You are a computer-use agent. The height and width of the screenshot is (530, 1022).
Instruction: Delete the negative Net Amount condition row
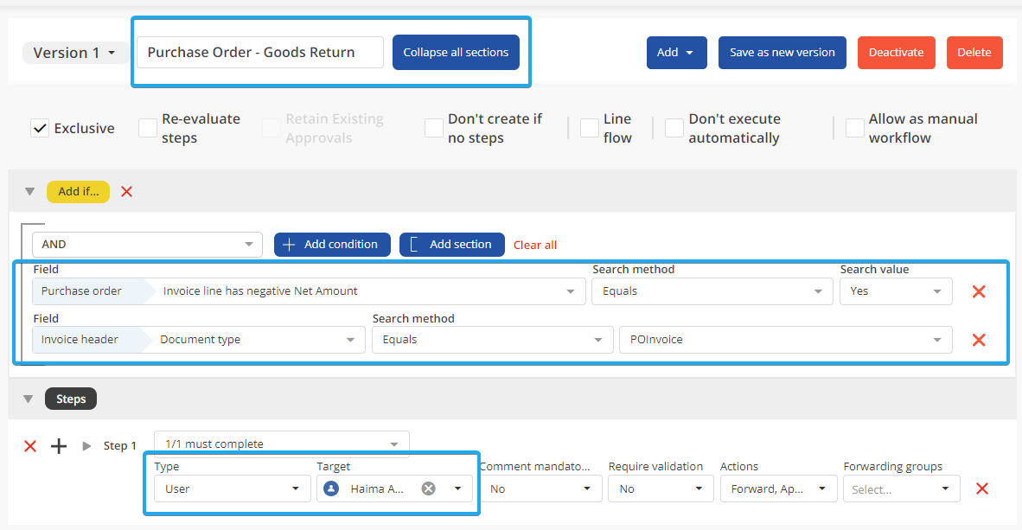[979, 291]
